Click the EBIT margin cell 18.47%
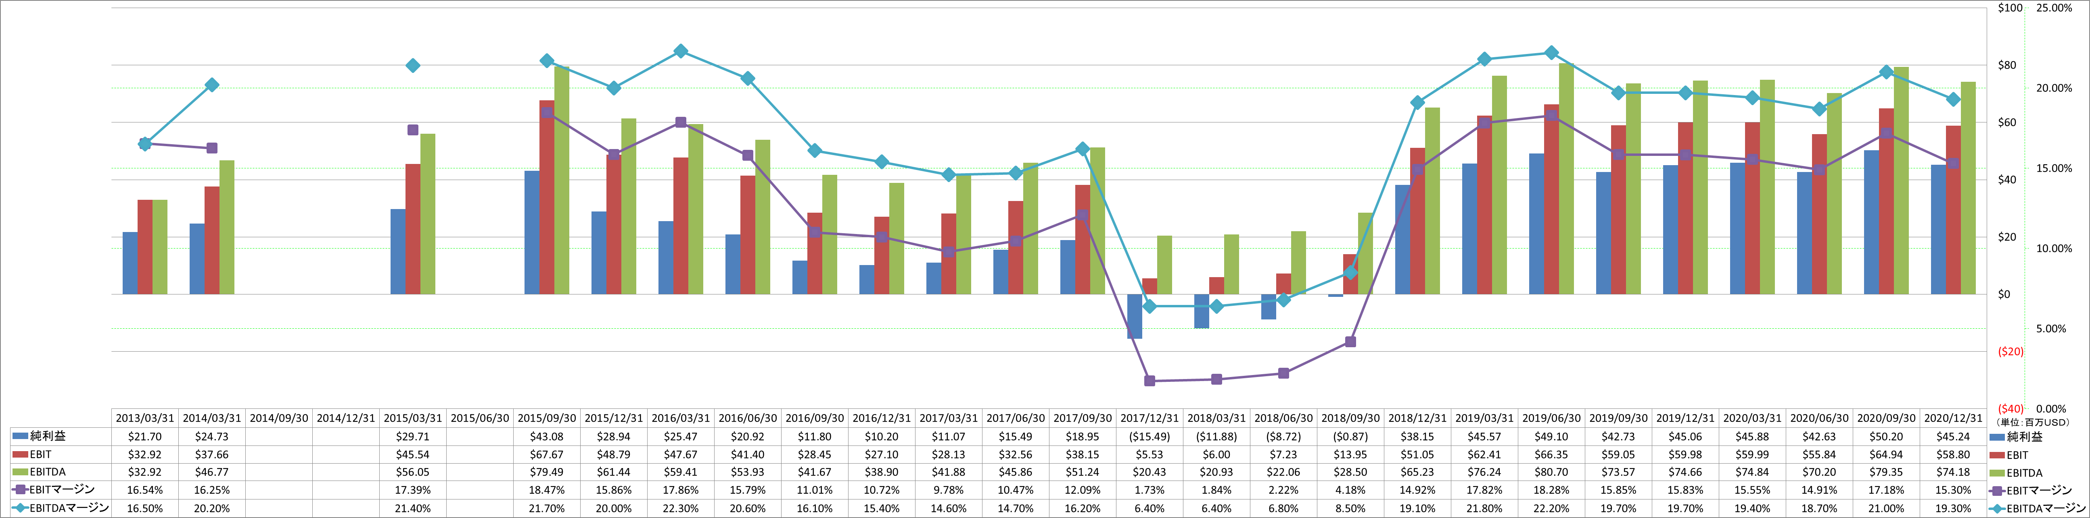The image size is (2090, 518). coord(547,490)
